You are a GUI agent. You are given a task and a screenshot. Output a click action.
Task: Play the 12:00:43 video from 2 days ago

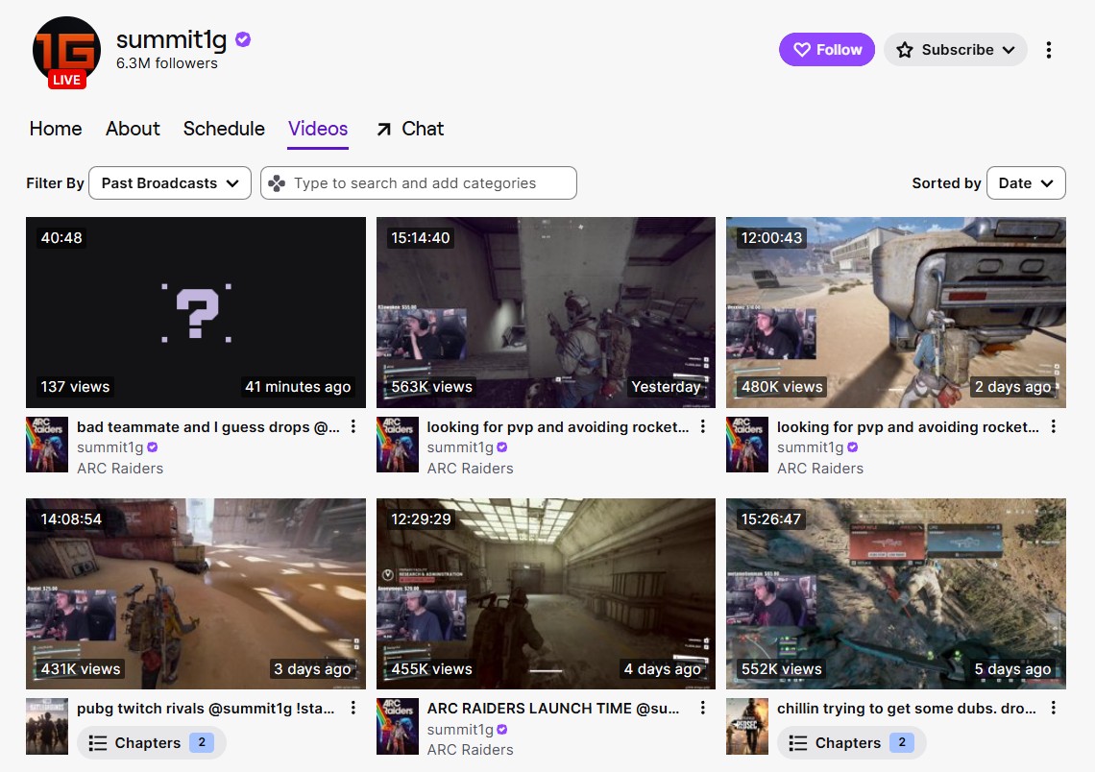[x=896, y=312]
